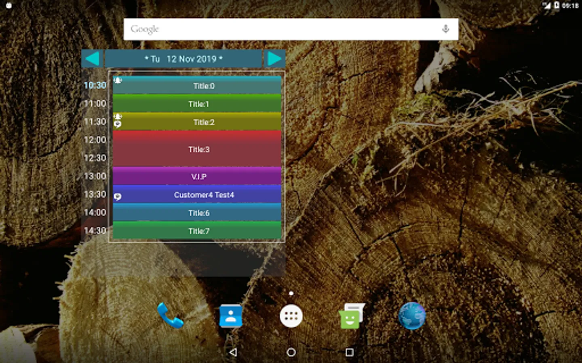Tap the battery icon in status bar

pyautogui.click(x=556, y=5)
